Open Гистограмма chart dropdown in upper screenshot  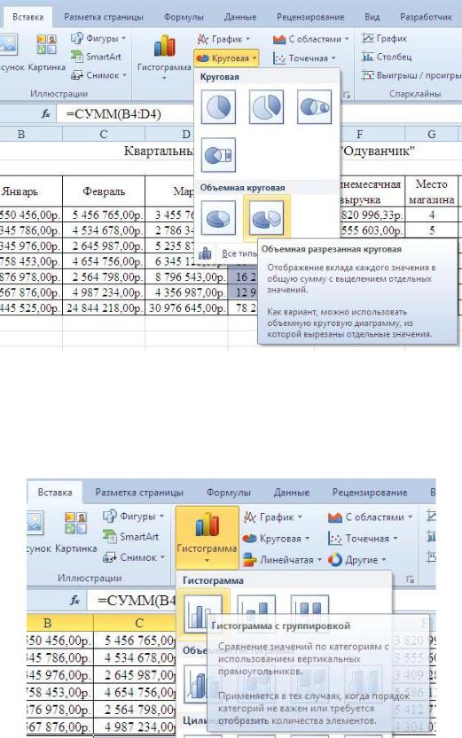(164, 57)
